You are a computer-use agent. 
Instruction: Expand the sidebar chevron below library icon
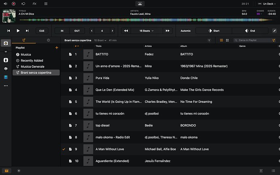6,52
